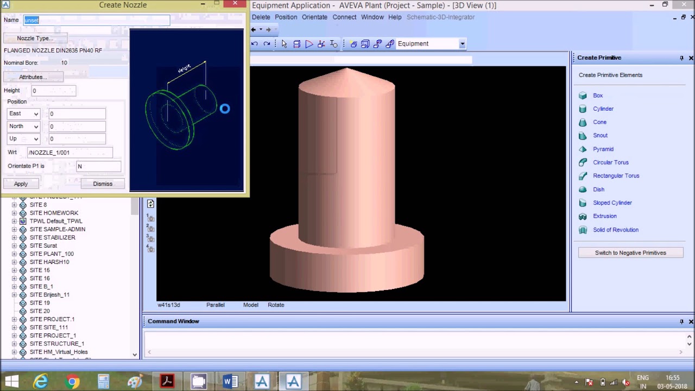Dismiss the Create Nozzle dialog
Screen dimensions: 695x391
pyautogui.click(x=103, y=184)
